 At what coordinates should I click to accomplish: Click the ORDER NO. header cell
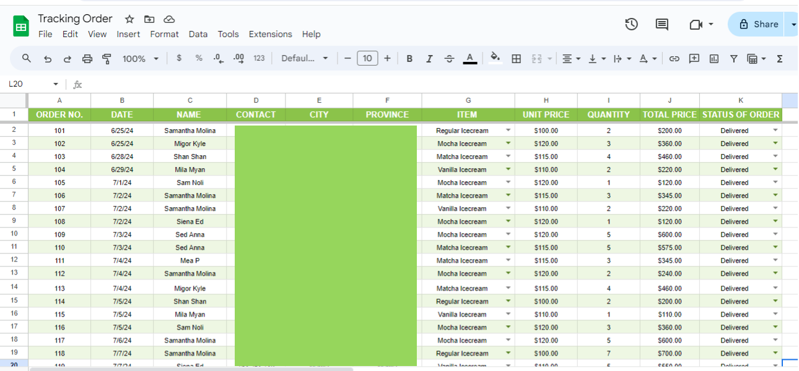tap(59, 114)
